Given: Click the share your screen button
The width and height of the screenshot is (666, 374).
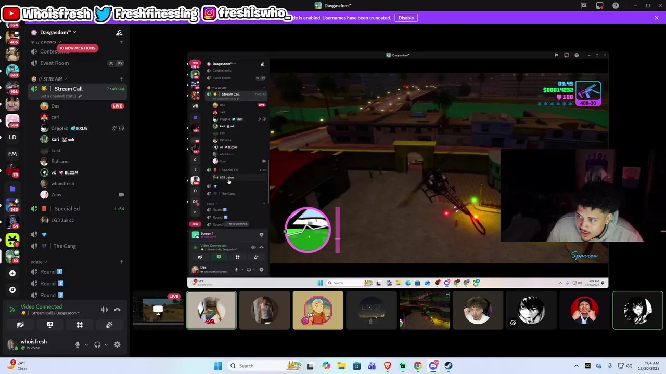Looking at the screenshot, I should pyautogui.click(x=50, y=325).
